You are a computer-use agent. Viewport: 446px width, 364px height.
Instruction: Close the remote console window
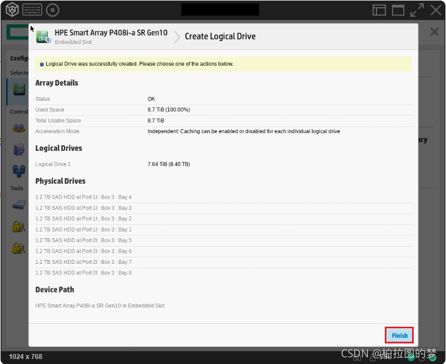(x=436, y=10)
